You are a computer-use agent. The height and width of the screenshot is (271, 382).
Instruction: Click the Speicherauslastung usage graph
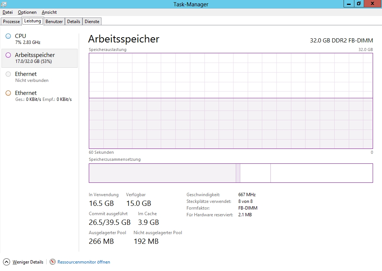pyautogui.click(x=231, y=101)
